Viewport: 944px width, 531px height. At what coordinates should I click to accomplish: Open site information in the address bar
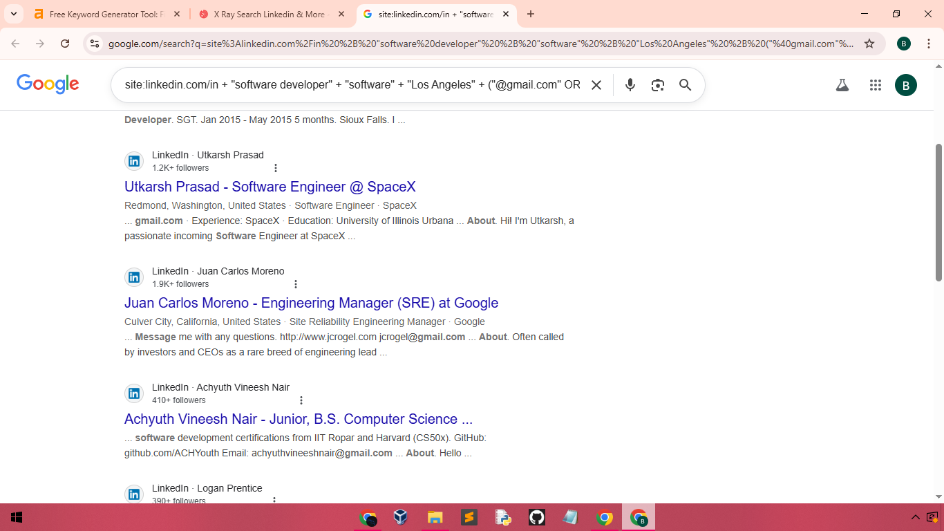pyautogui.click(x=93, y=43)
